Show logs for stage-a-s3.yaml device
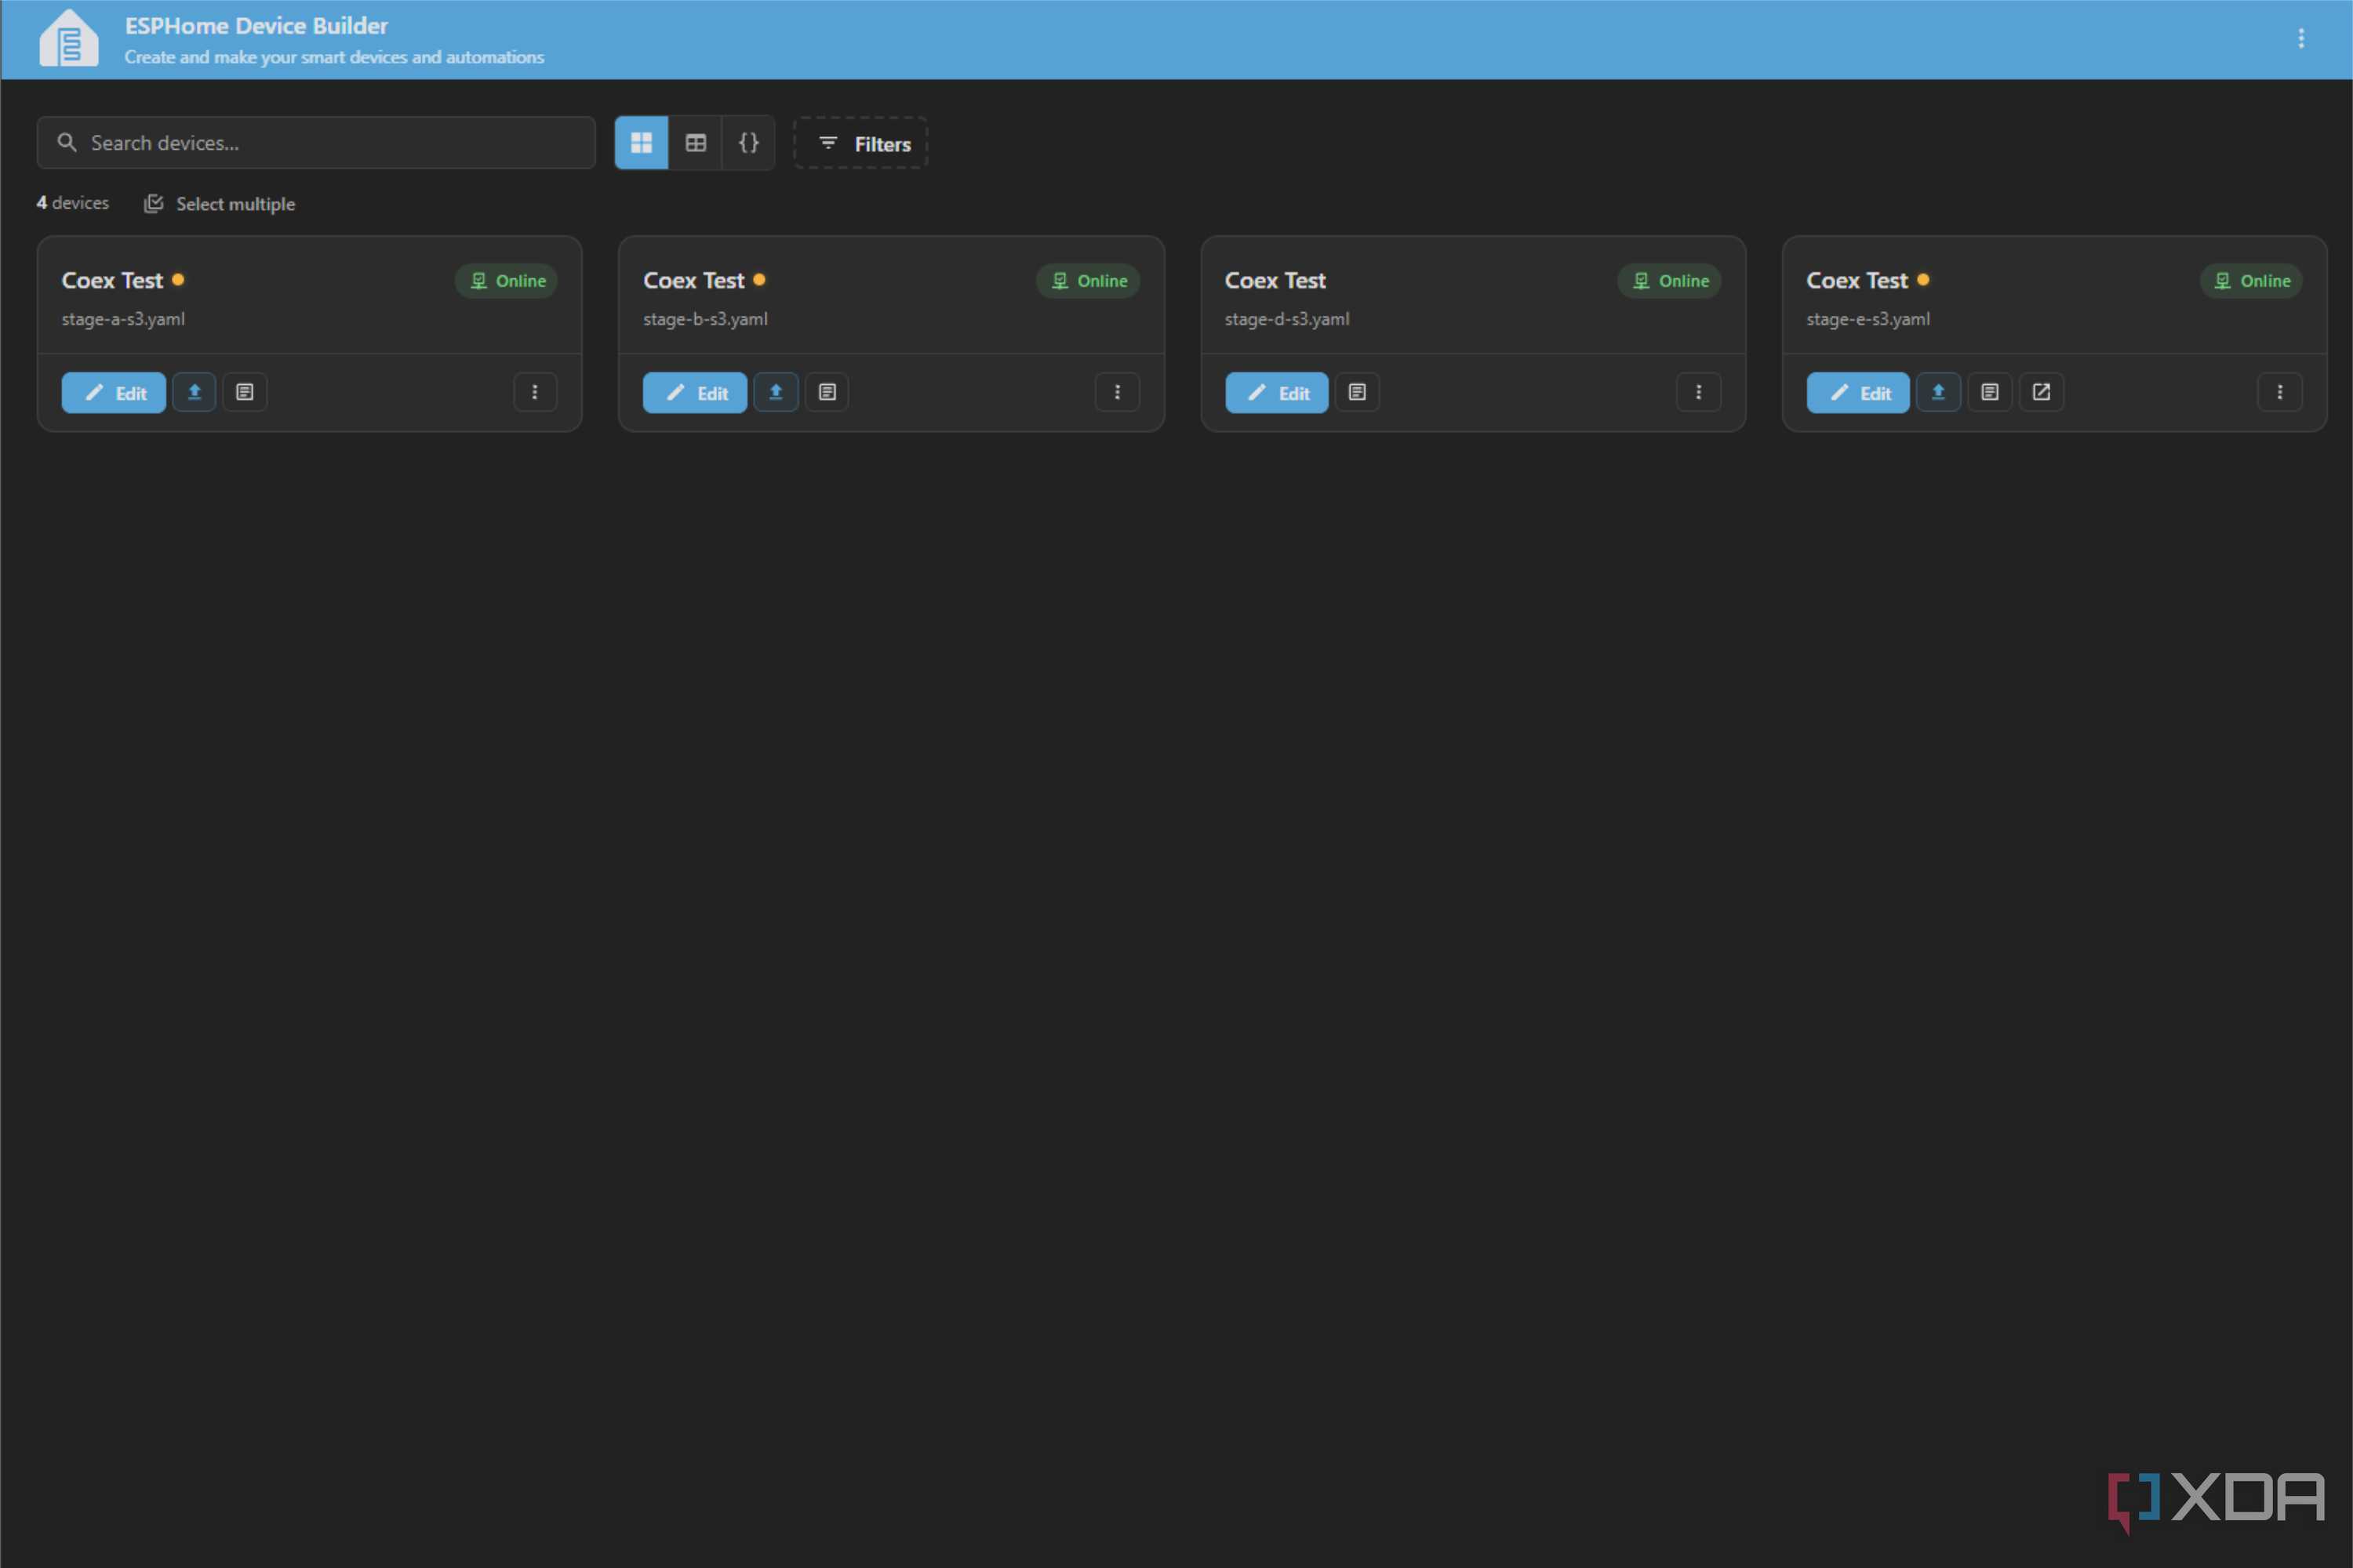Image resolution: width=2353 pixels, height=1568 pixels. [244, 392]
